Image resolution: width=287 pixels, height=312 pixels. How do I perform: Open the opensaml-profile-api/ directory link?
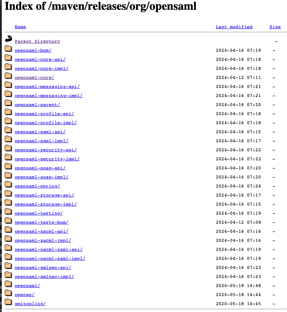pyautogui.click(x=44, y=114)
